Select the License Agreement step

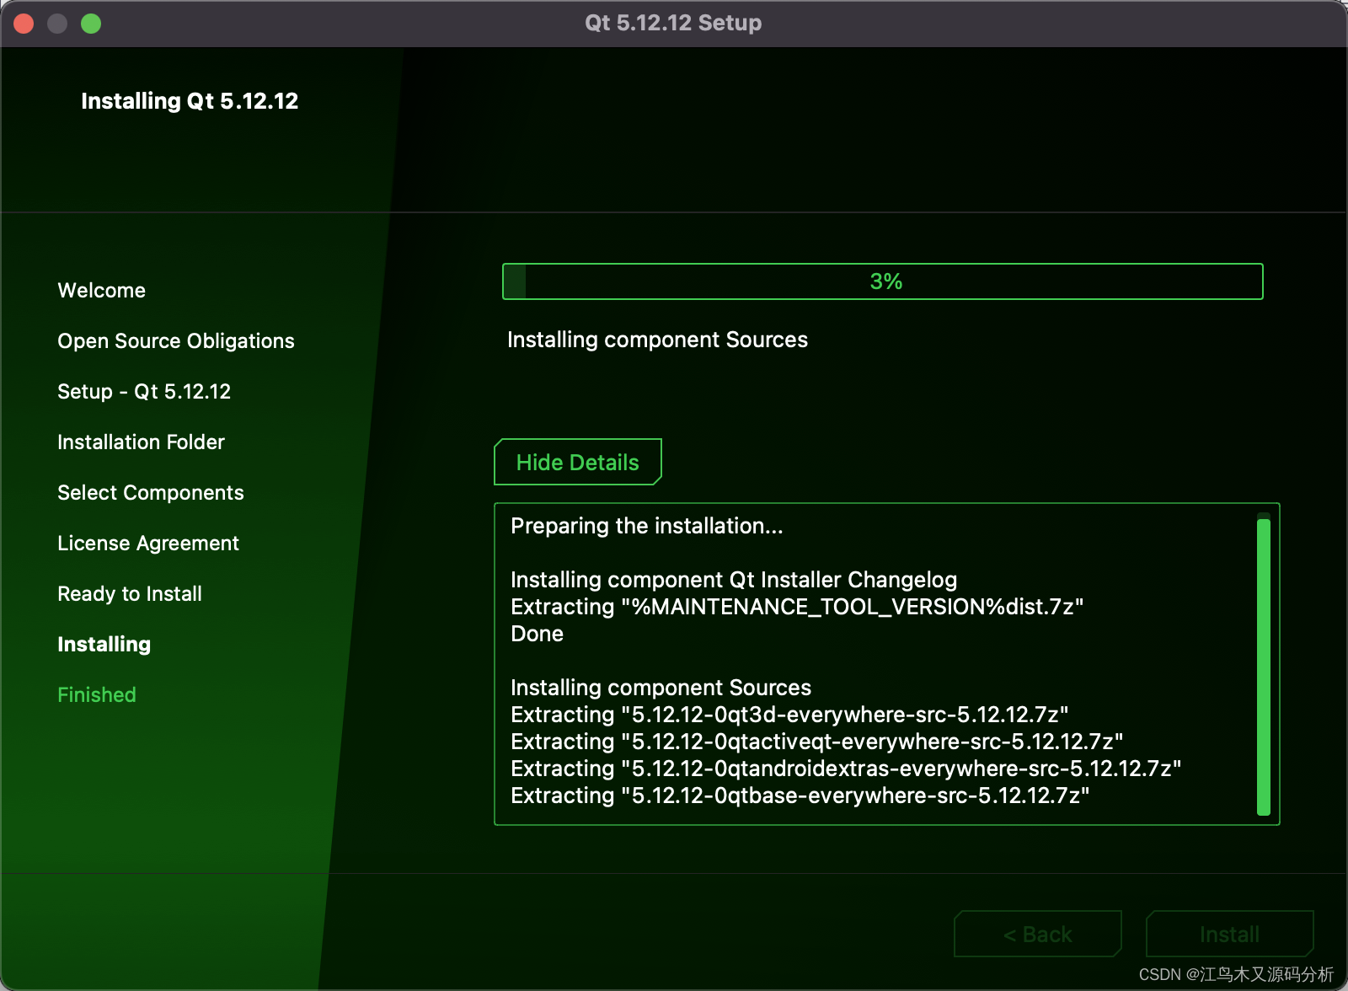click(147, 543)
